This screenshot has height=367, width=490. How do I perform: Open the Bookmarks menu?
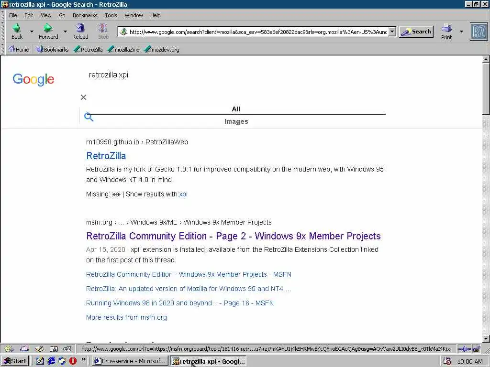pos(85,15)
